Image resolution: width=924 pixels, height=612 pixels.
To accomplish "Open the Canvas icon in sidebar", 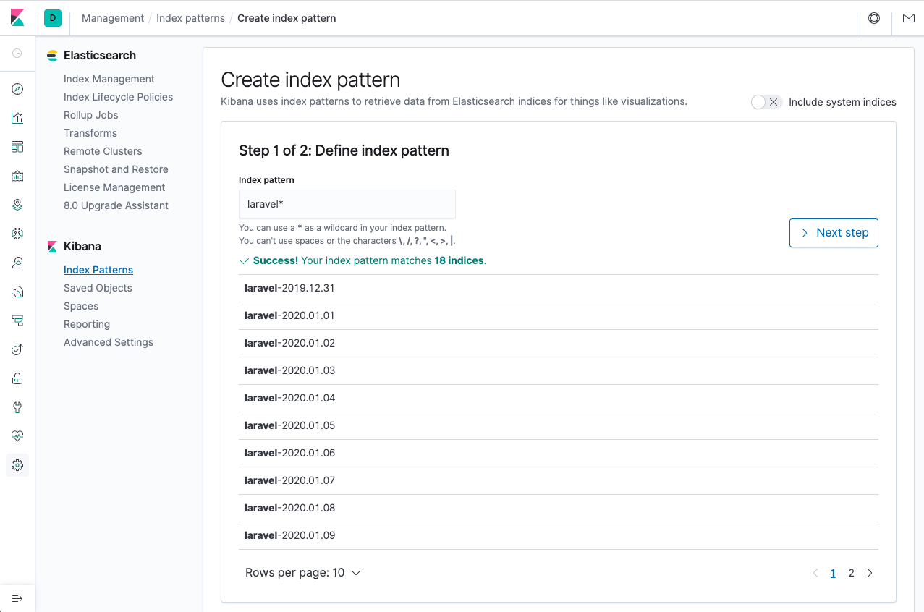I will point(17,176).
